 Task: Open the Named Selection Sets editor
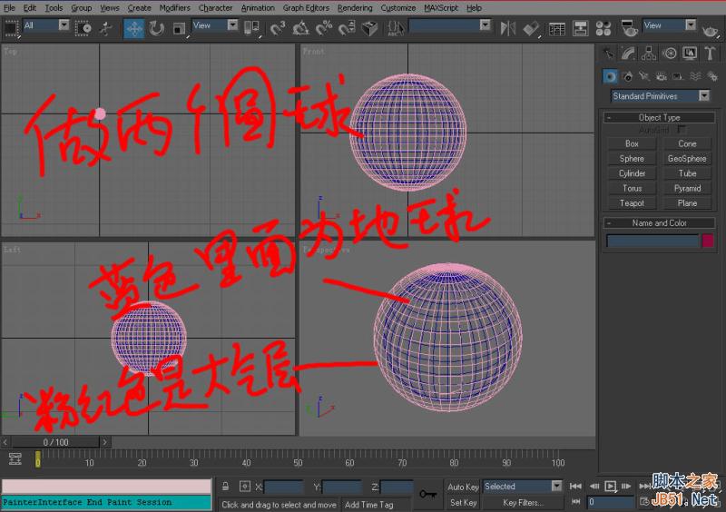click(395, 29)
